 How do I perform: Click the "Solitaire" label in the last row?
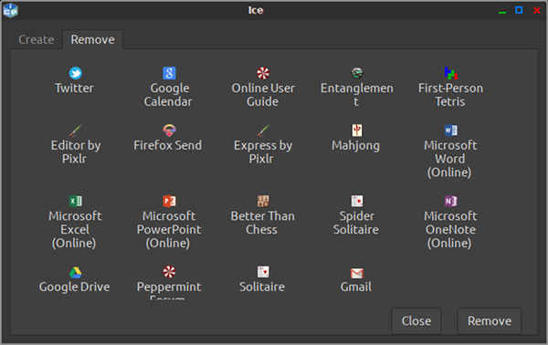[x=262, y=287]
